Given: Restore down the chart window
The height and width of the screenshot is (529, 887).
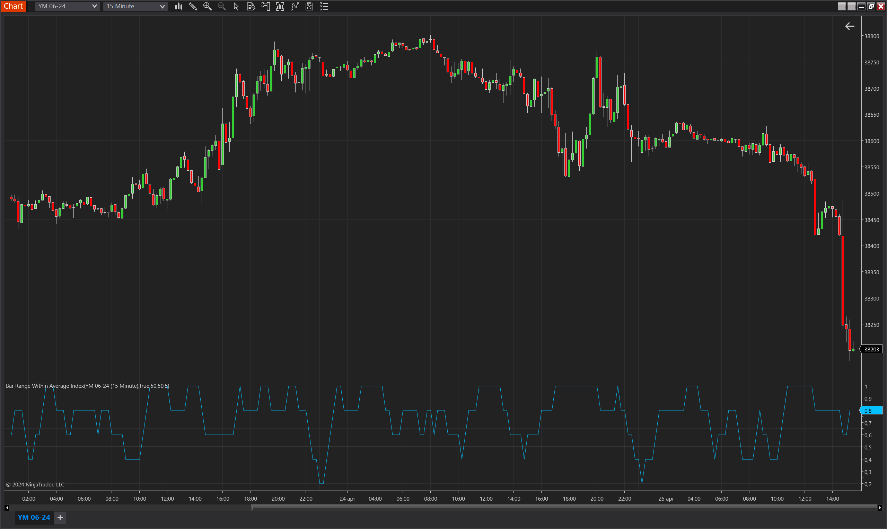Looking at the screenshot, I should pos(871,7).
